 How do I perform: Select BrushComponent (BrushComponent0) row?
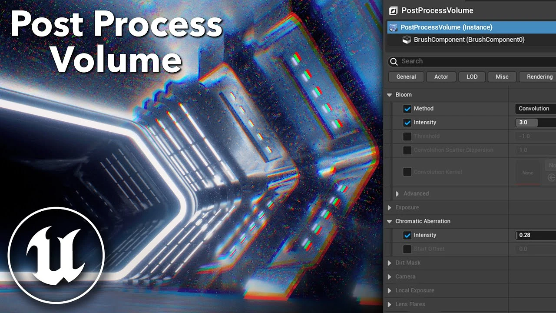[471, 40]
